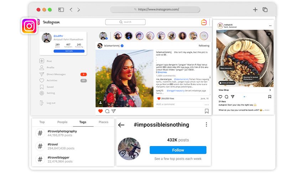
Task: Click comment bubble under lalamarionmj photo
Action: point(107,111)
